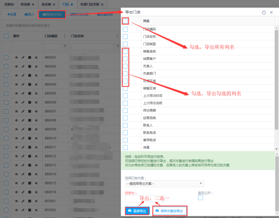Enable the 是否公开 checkbox
279x218 pixels.
click(x=200, y=198)
